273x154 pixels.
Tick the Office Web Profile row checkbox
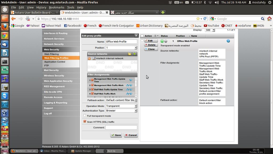click(142, 41)
